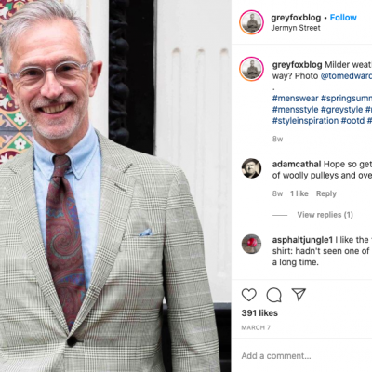Open asphaltjungle1's profile avatar
The width and height of the screenshot is (372, 372).
point(251,244)
